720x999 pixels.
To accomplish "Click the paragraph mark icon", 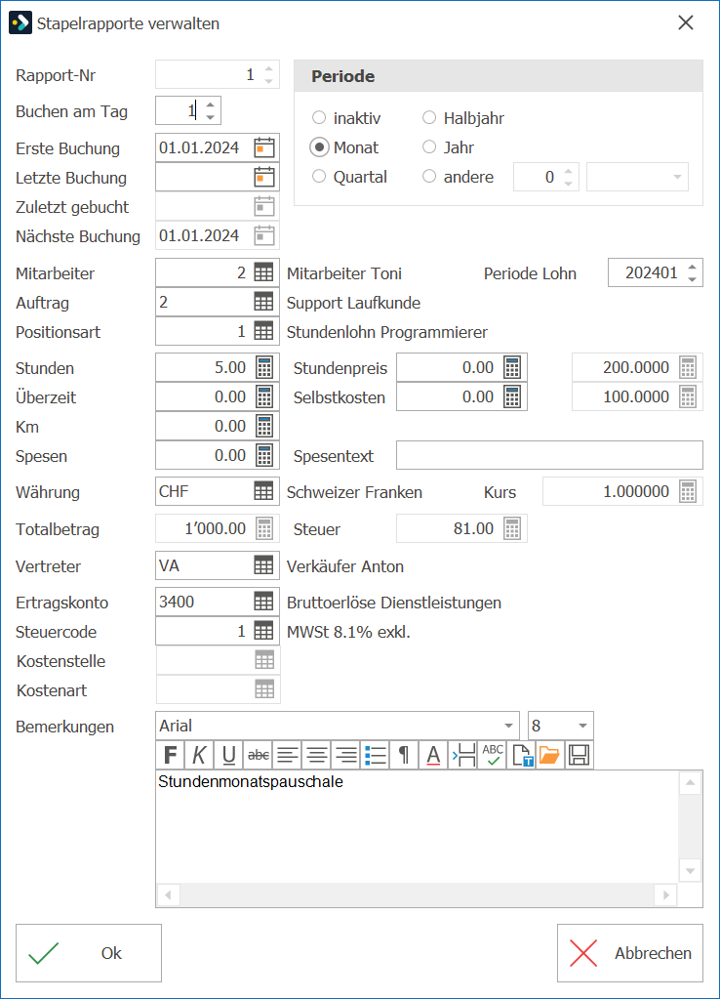I will coord(404,755).
